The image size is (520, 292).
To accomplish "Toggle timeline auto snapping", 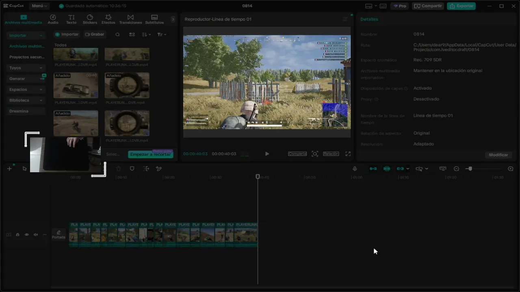I will [x=387, y=169].
